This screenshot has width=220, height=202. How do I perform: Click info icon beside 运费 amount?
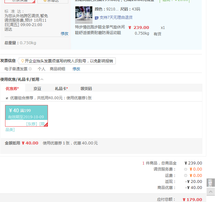186,176
